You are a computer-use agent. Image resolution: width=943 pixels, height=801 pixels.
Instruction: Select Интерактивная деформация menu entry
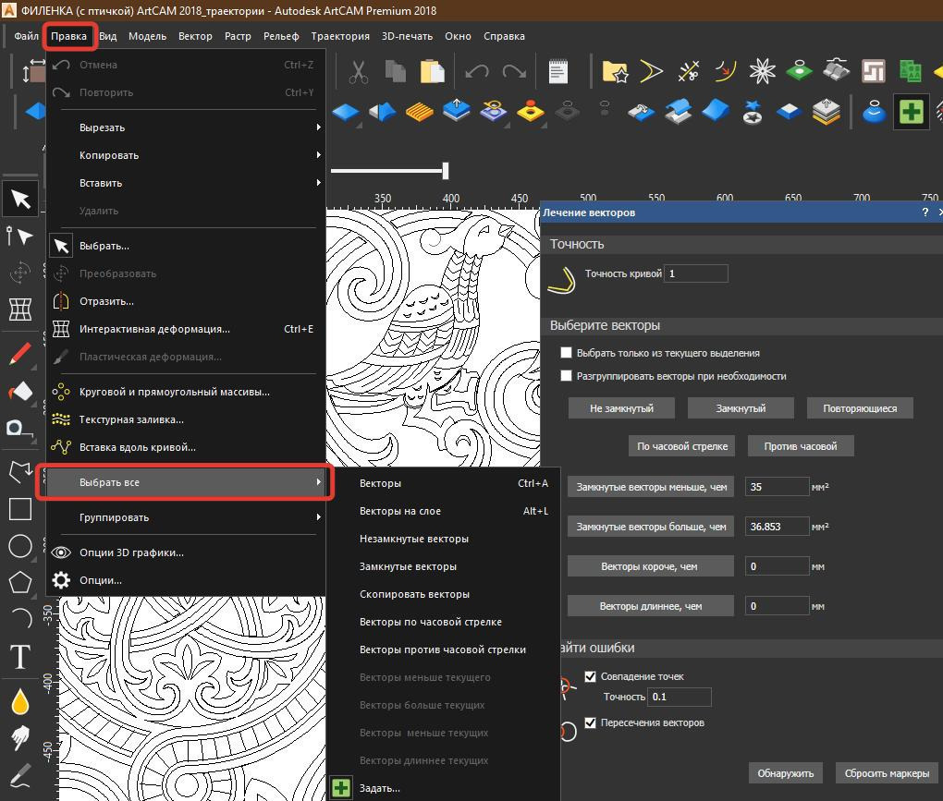[187, 329]
